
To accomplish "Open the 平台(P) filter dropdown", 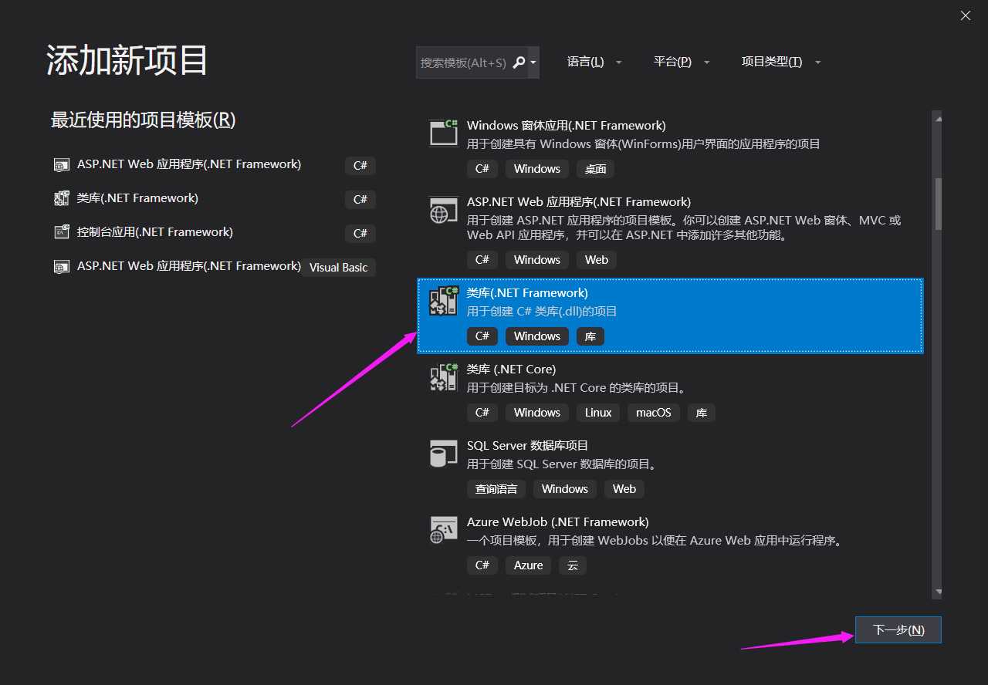I will (682, 62).
